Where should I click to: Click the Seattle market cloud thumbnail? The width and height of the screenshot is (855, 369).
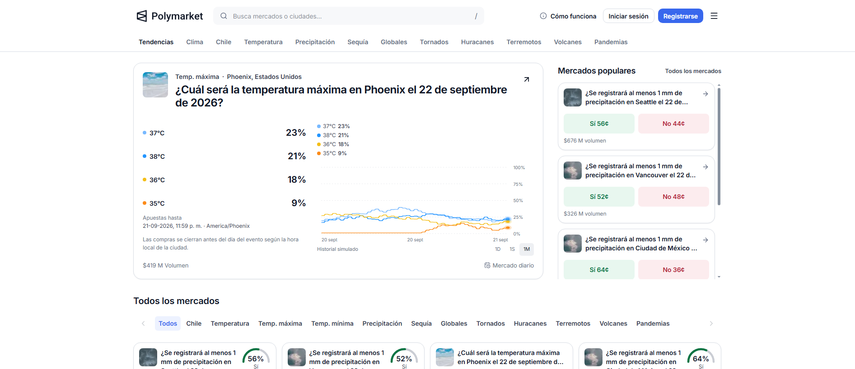573,97
